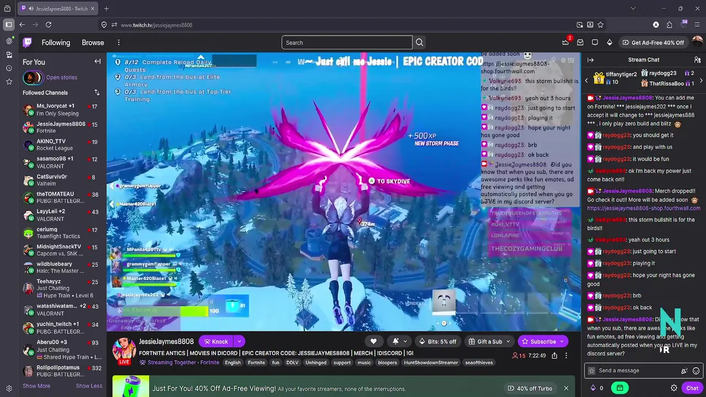Open AKINO_TTV Rocket League channel
Image resolution: width=706 pixels, height=397 pixels.
(61, 145)
